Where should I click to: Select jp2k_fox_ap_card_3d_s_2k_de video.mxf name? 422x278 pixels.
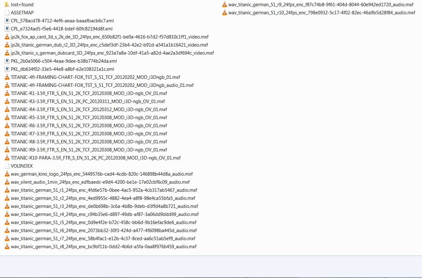[x=110, y=37]
